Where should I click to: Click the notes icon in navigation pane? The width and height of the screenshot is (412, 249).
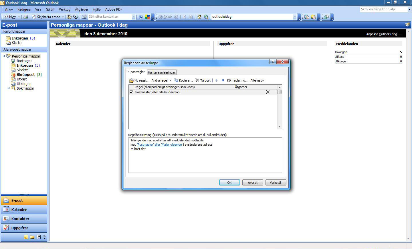click(26, 237)
